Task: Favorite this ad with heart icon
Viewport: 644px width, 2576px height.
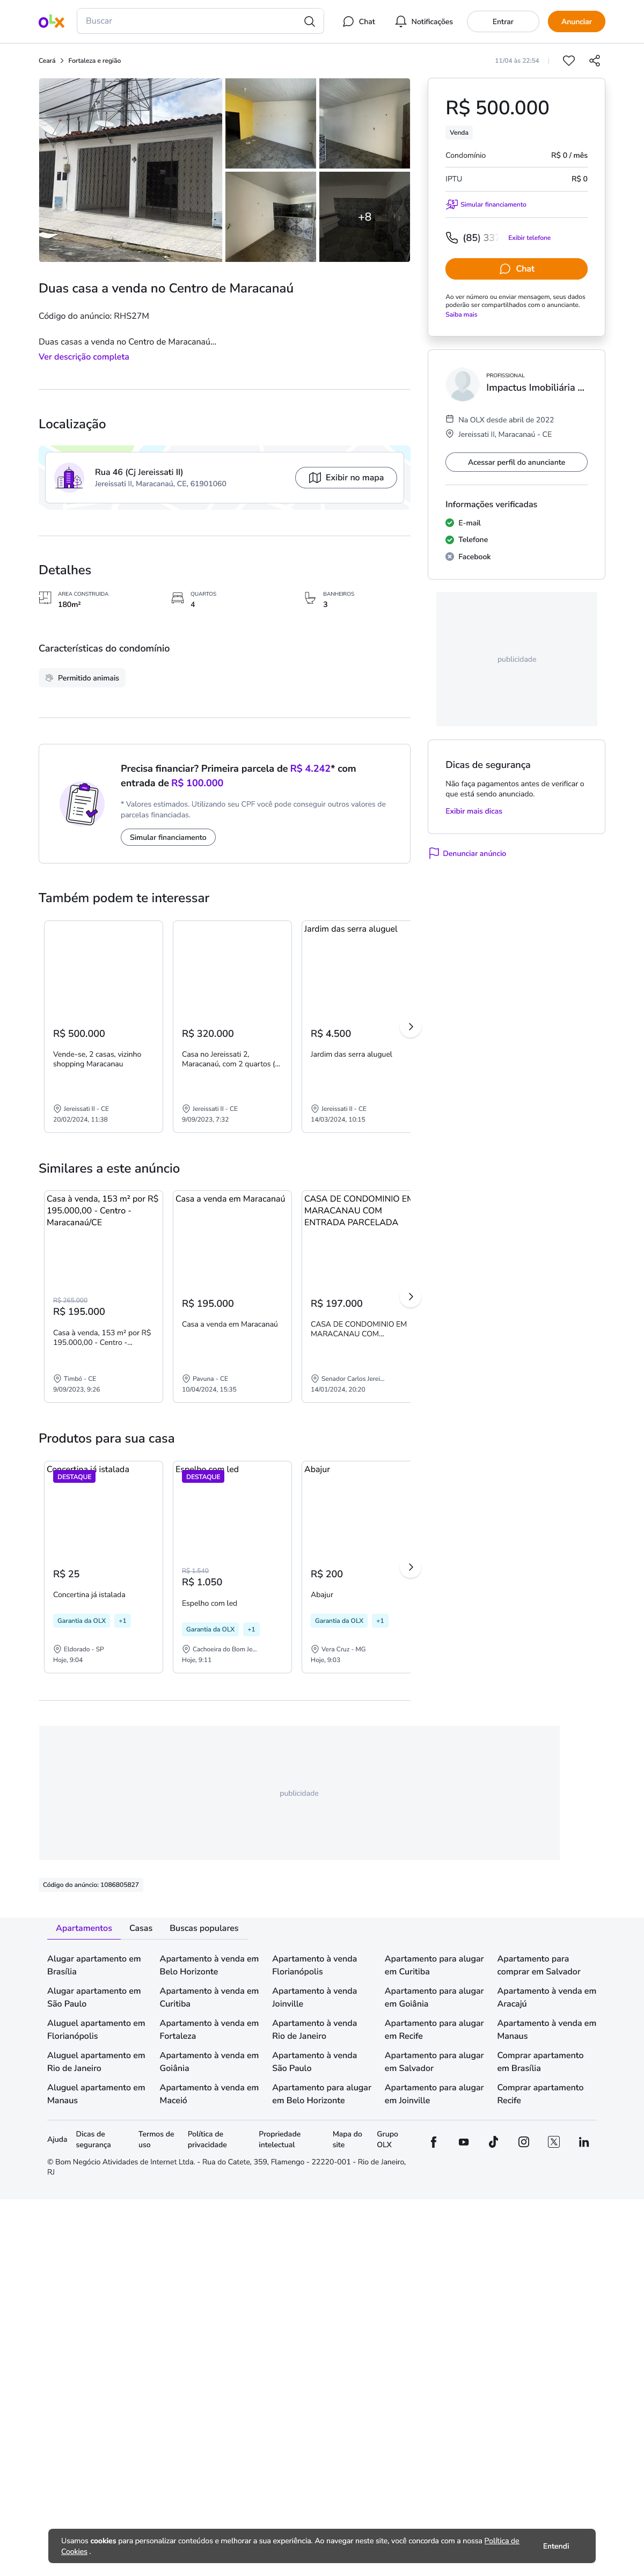Action: click(569, 61)
